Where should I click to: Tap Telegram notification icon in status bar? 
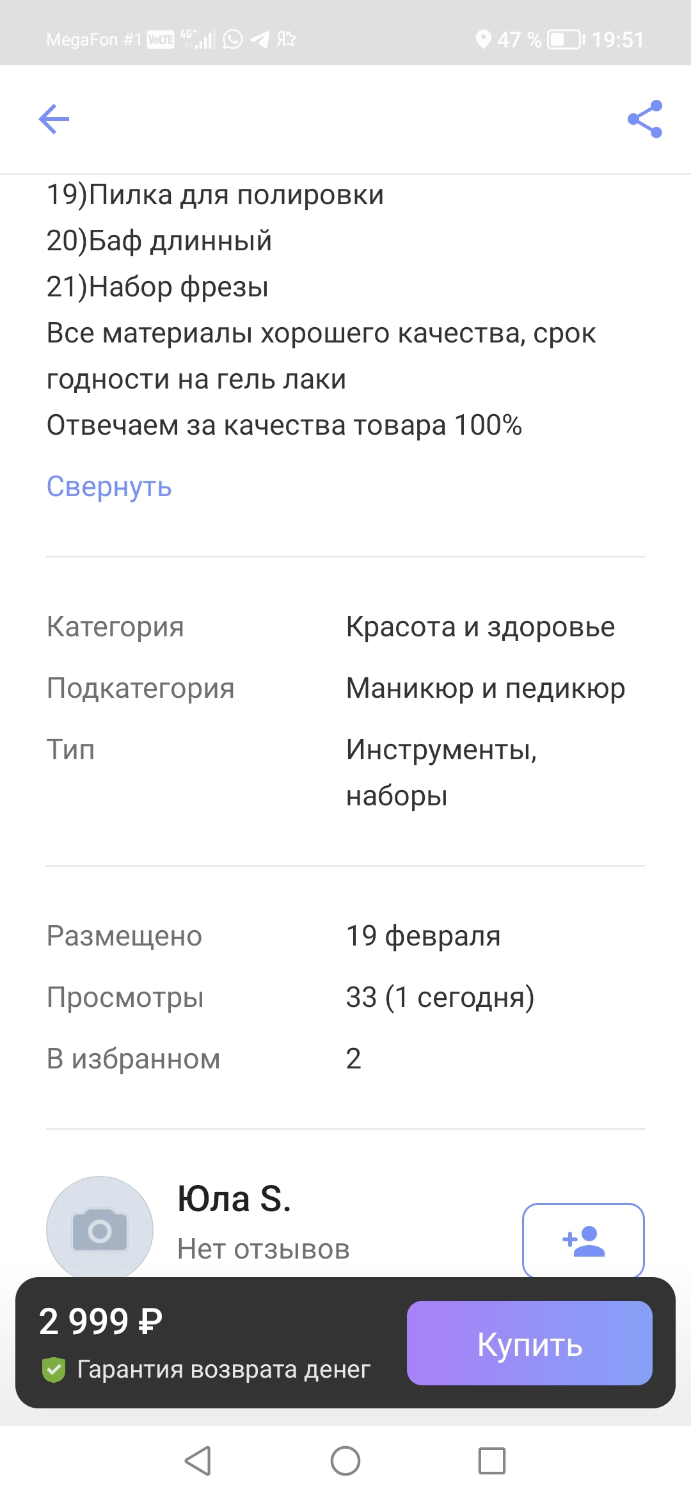tap(259, 40)
